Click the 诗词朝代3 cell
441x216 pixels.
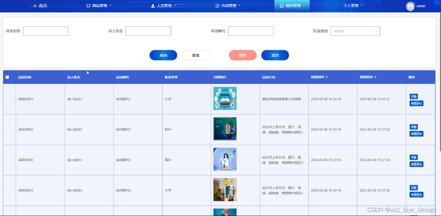[123, 160]
